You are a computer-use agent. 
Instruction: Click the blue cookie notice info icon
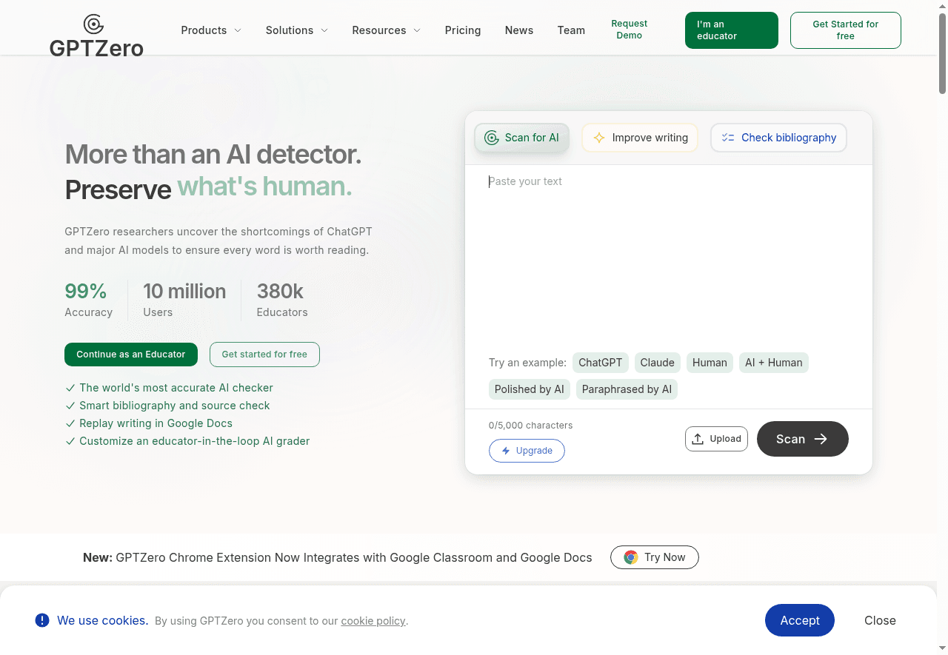42,620
